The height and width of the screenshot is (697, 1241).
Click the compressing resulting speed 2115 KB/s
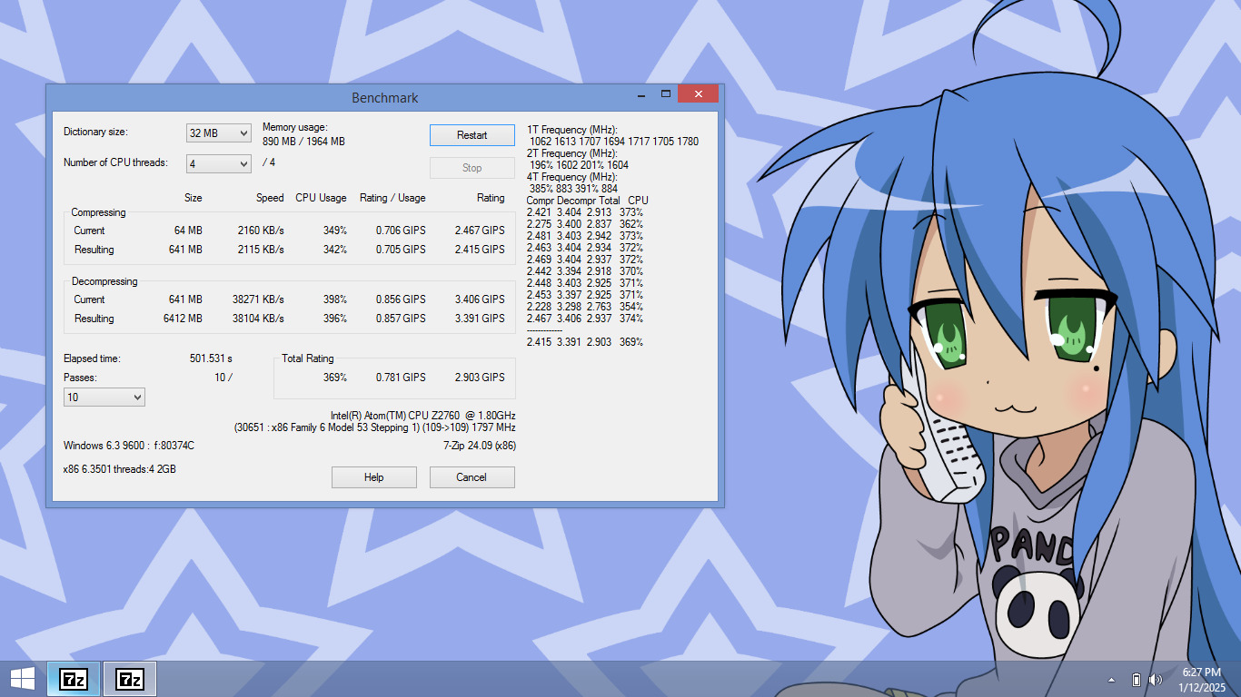pyautogui.click(x=261, y=250)
